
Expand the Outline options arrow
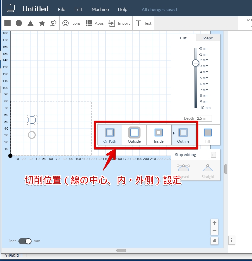(x=174, y=133)
